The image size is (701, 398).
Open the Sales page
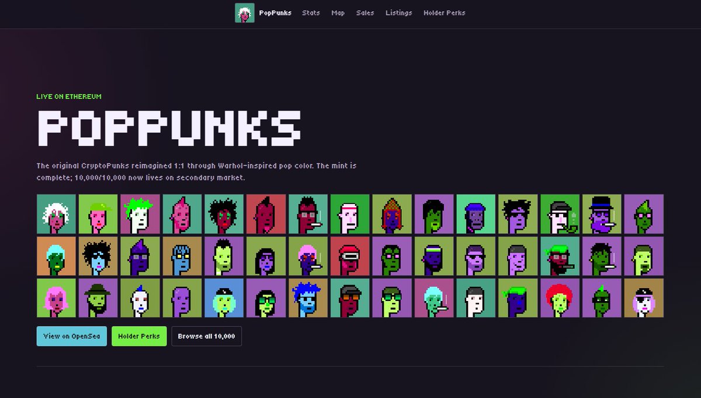365,13
